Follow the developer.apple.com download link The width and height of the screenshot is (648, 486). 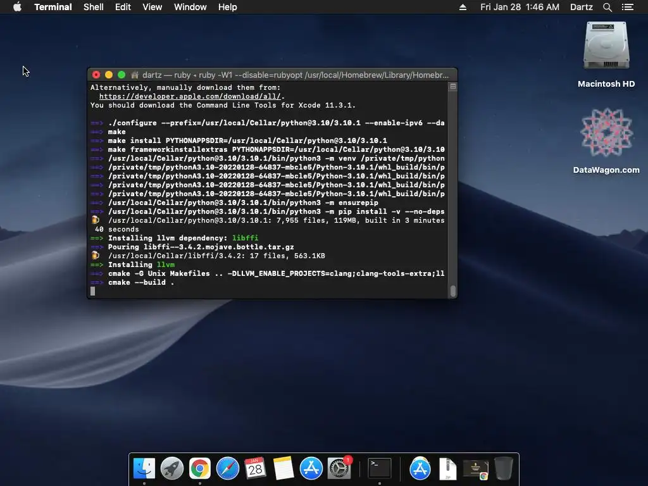pyautogui.click(x=190, y=96)
